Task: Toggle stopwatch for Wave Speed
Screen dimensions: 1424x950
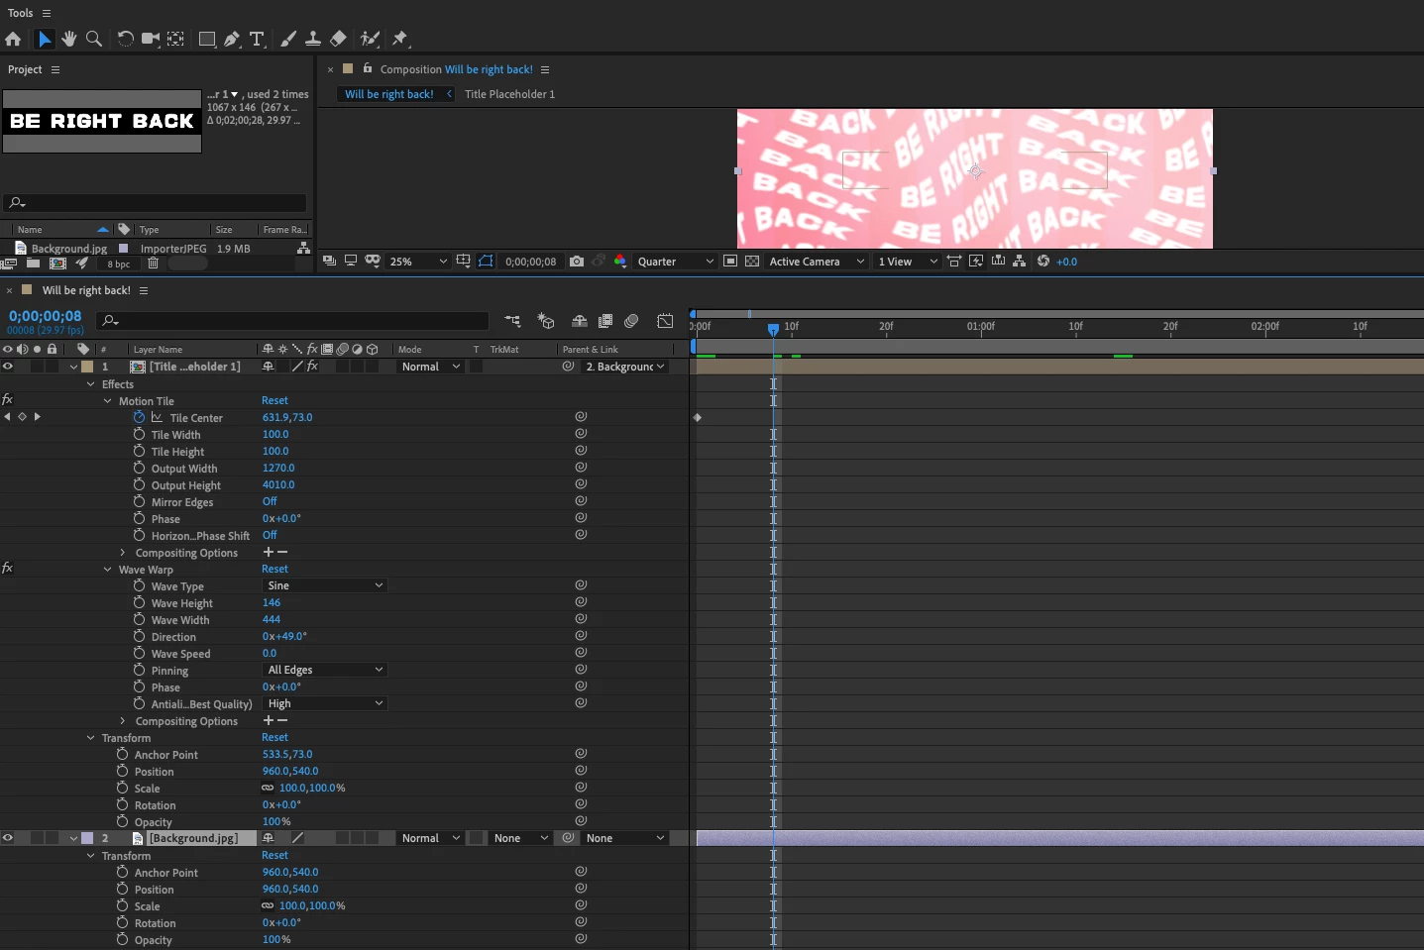Action: tap(139, 653)
